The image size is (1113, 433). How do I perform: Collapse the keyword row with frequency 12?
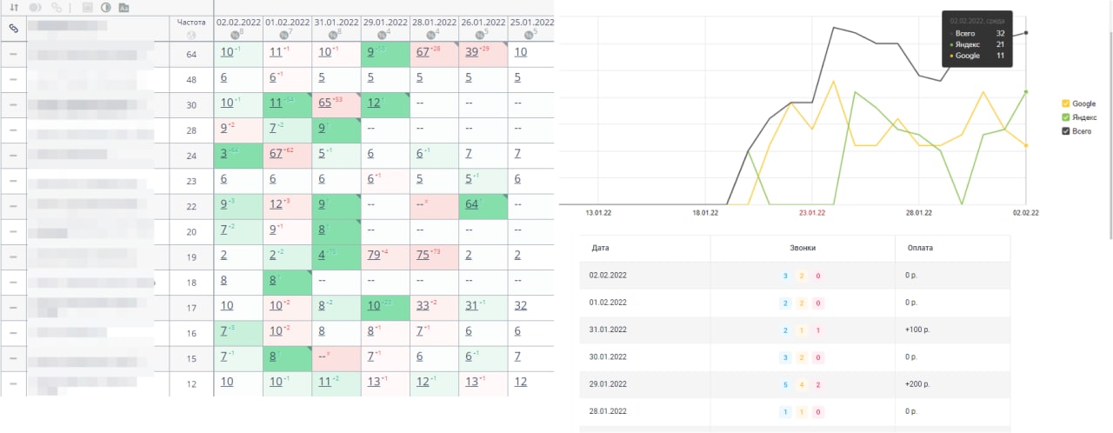tap(13, 383)
